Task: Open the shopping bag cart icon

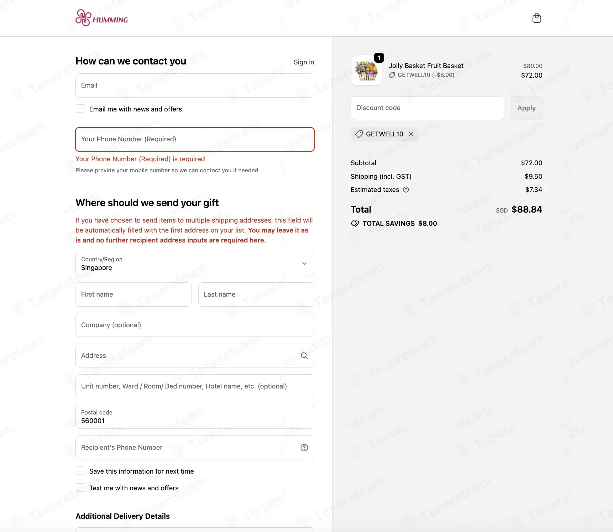Action: [536, 18]
